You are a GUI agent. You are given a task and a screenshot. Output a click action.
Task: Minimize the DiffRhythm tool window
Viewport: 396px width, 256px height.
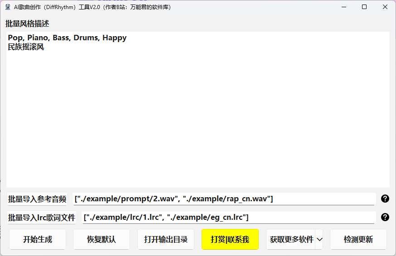coord(344,7)
